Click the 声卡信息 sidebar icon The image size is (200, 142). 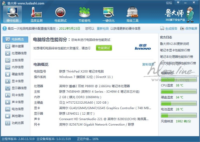[8, 102]
